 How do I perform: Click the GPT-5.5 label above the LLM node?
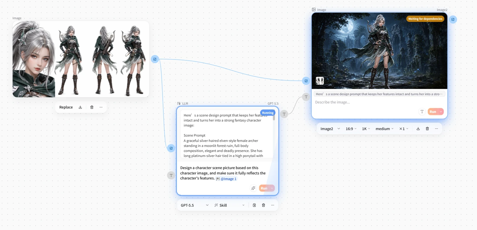(x=273, y=103)
